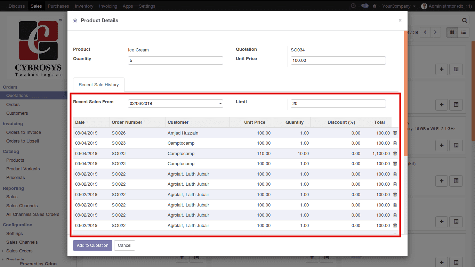This screenshot has width=475, height=267.
Task: Sort table by Unit Price column header
Action: point(251,122)
